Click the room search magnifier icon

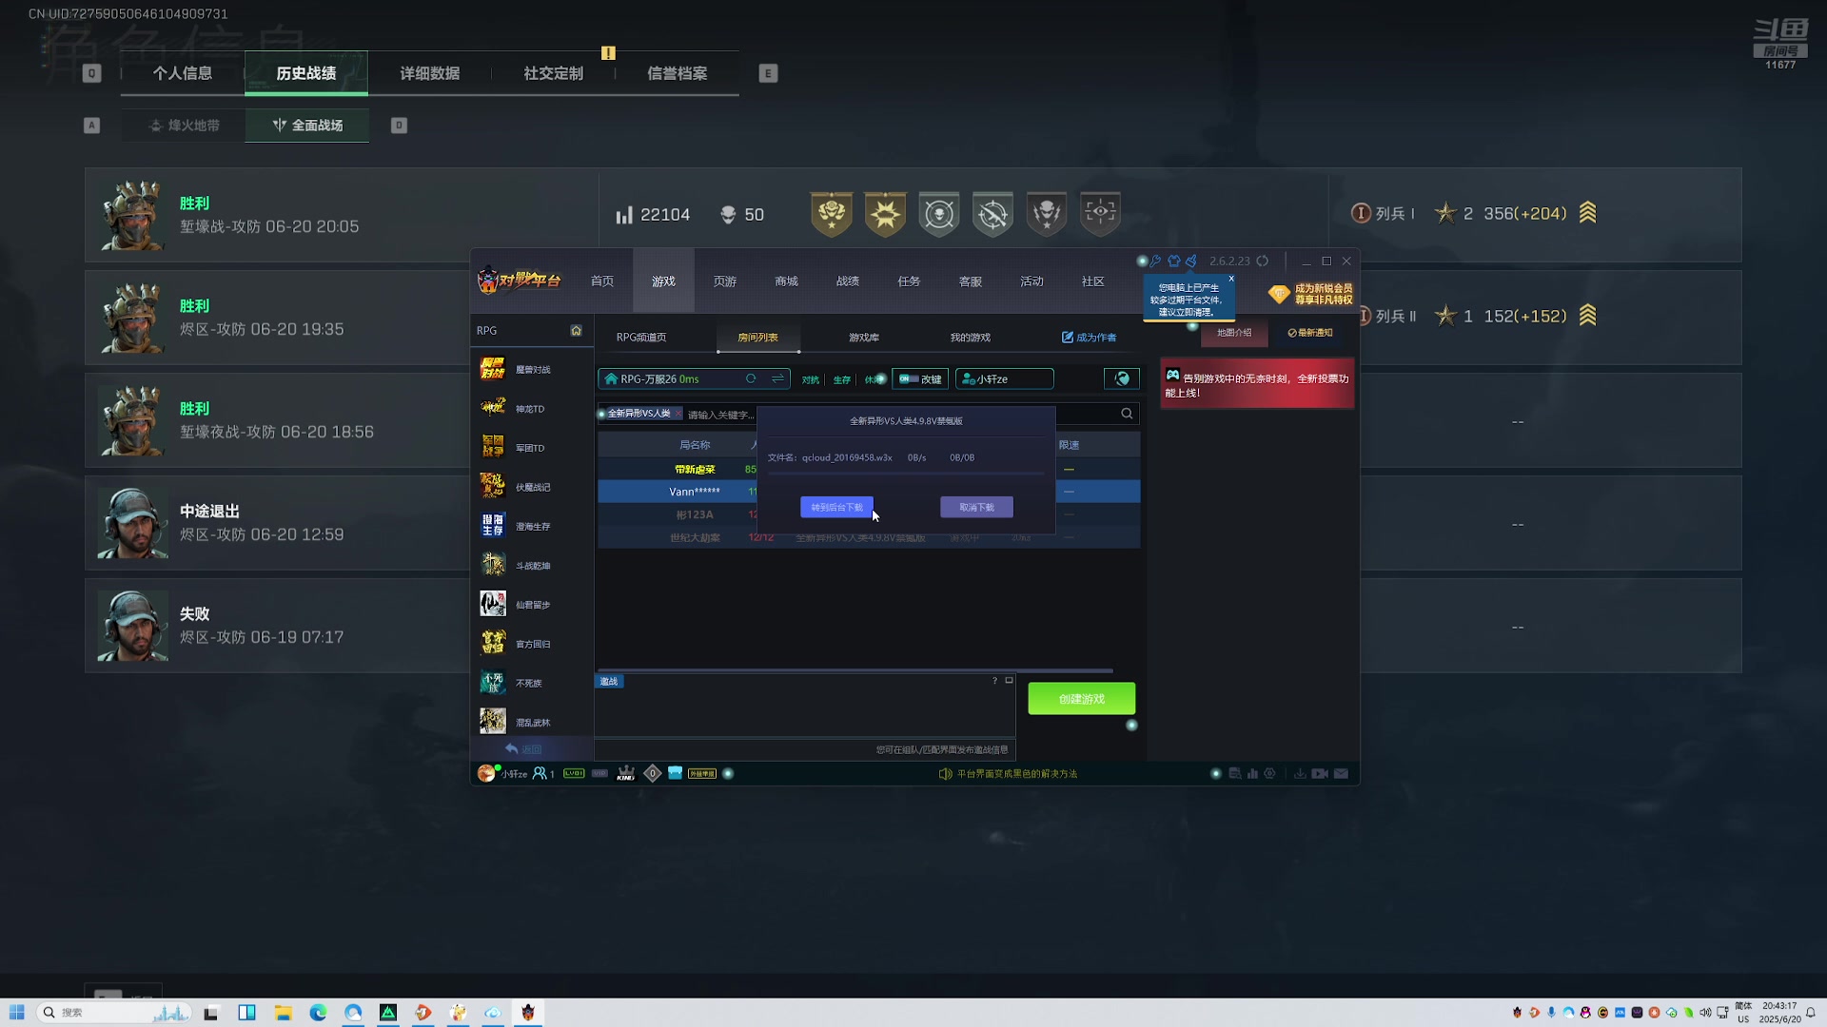tap(1127, 414)
